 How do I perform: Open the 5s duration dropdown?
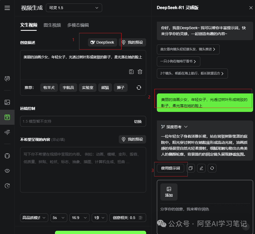coord(59,218)
